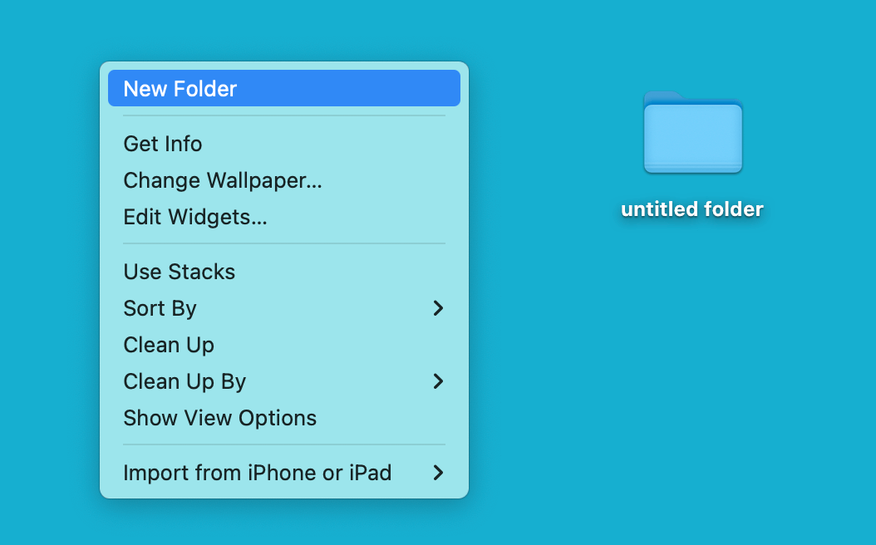Image resolution: width=876 pixels, height=545 pixels.
Task: Toggle the Use Stacks option
Action: tap(180, 272)
